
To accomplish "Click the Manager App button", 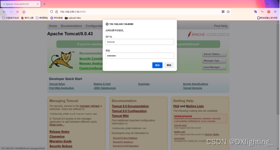I will [214, 61].
